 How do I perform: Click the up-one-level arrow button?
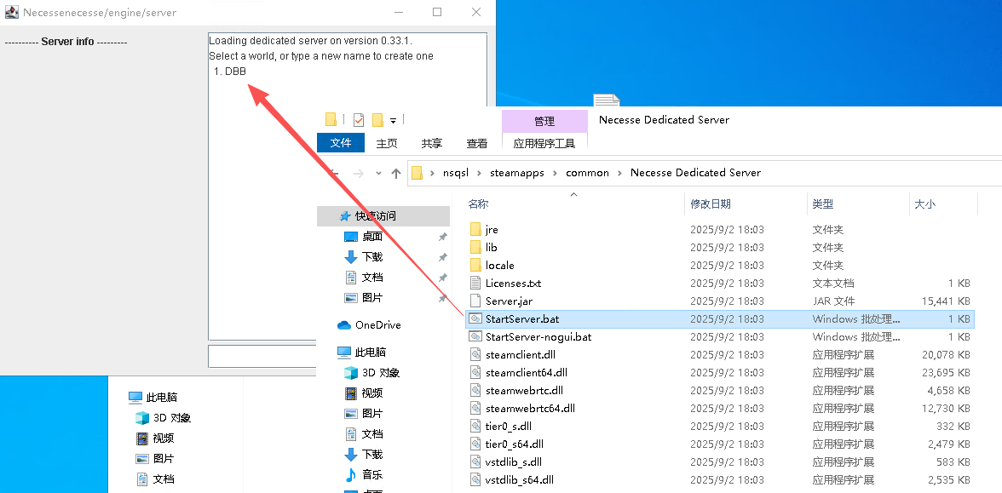coord(396,173)
